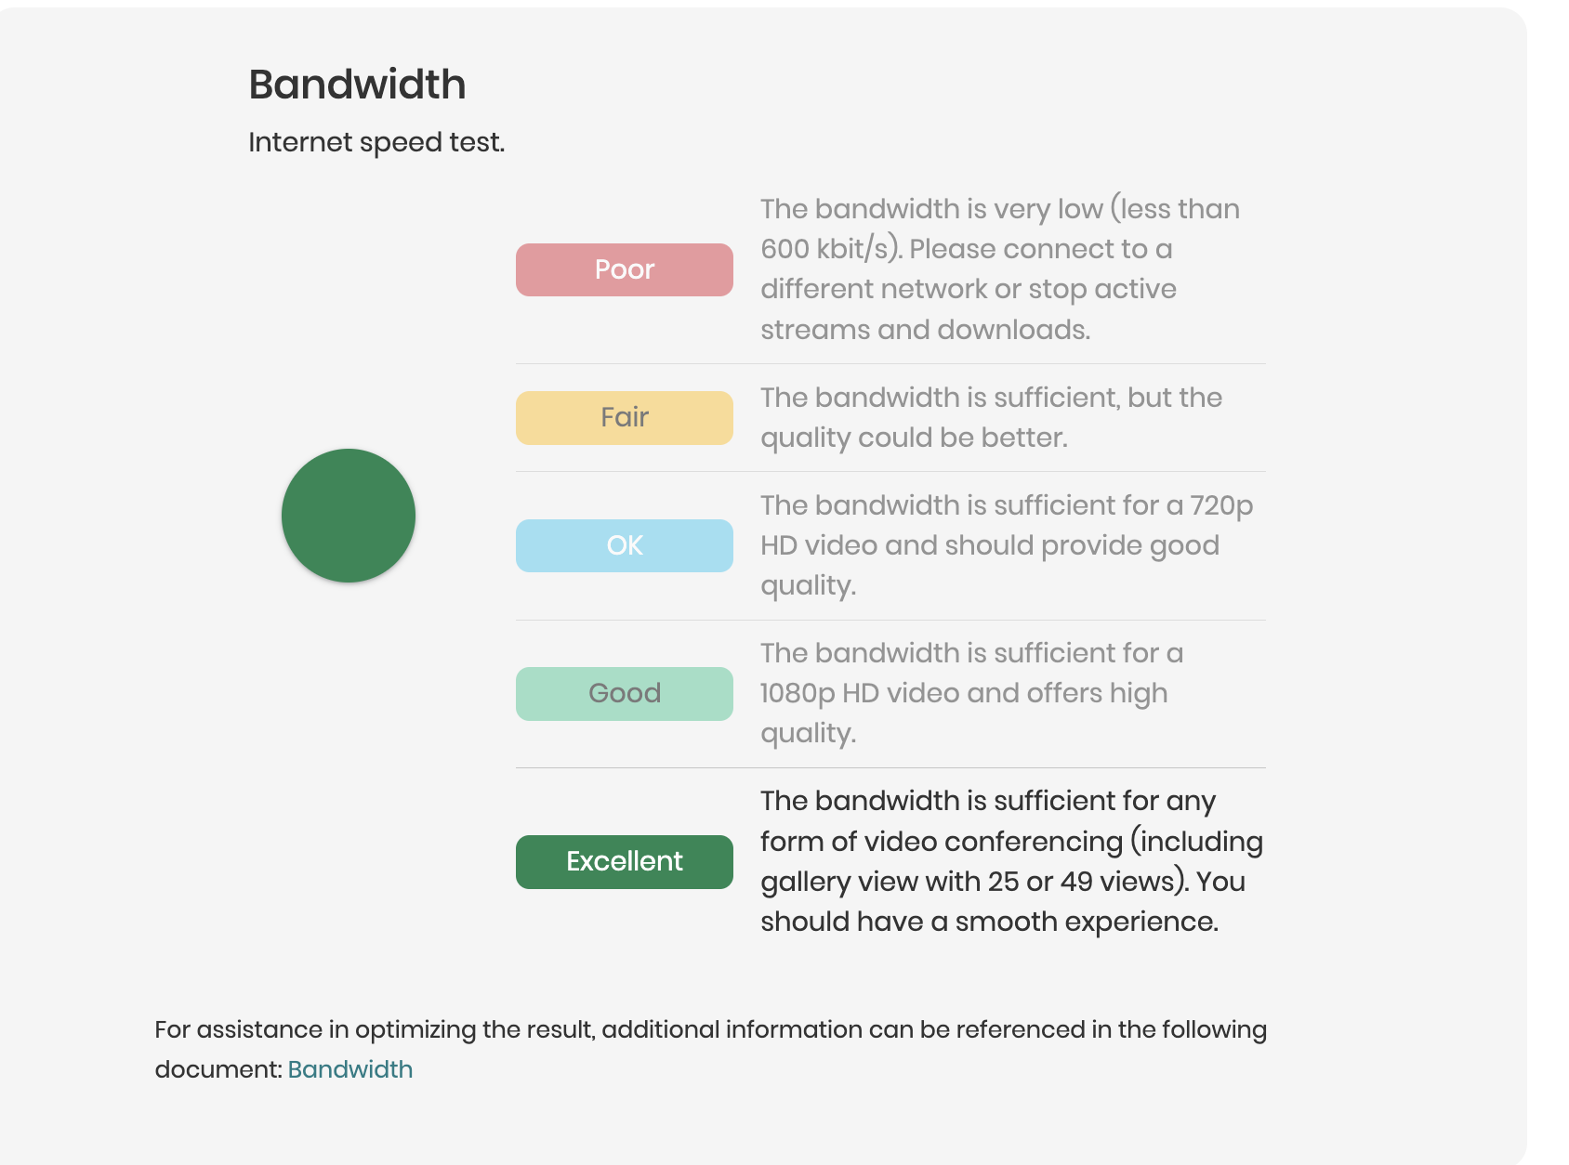This screenshot has width=1569, height=1165.
Task: Click the divider between Fair and OK
Action: (890, 471)
